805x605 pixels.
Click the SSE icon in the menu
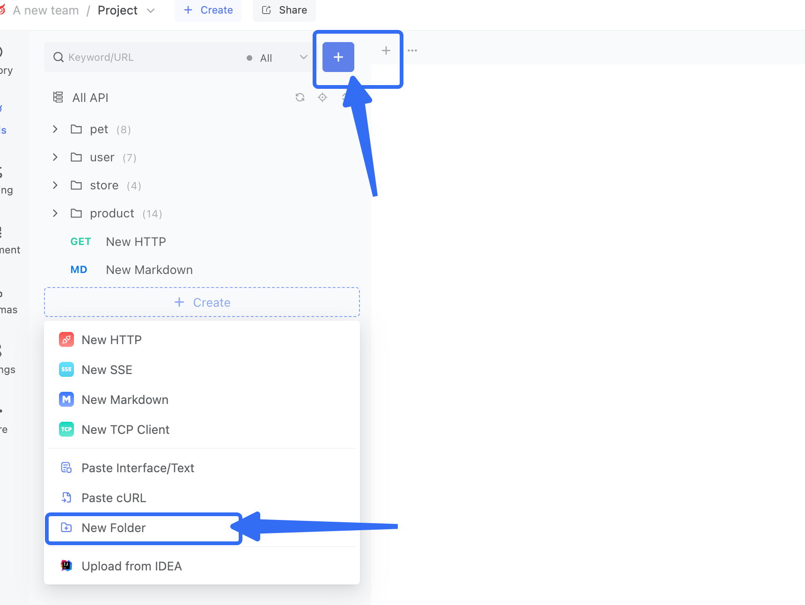coord(66,369)
